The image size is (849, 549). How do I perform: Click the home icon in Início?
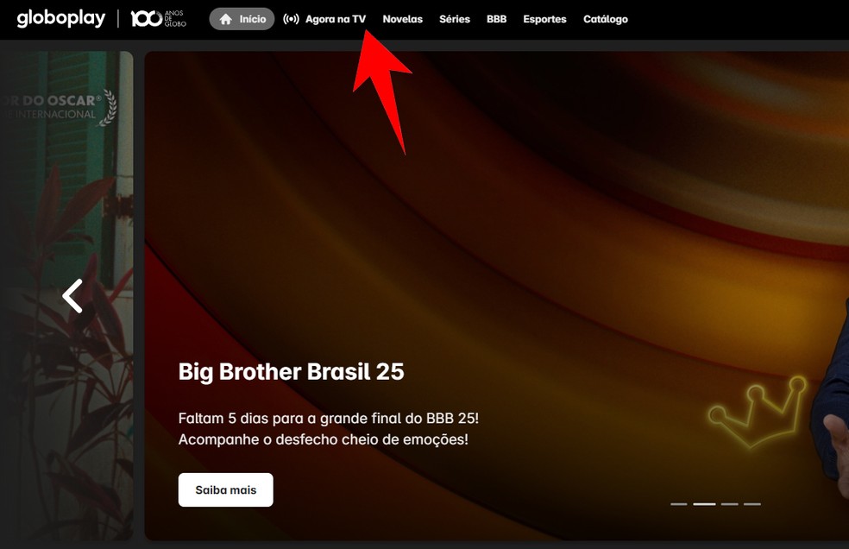point(226,20)
